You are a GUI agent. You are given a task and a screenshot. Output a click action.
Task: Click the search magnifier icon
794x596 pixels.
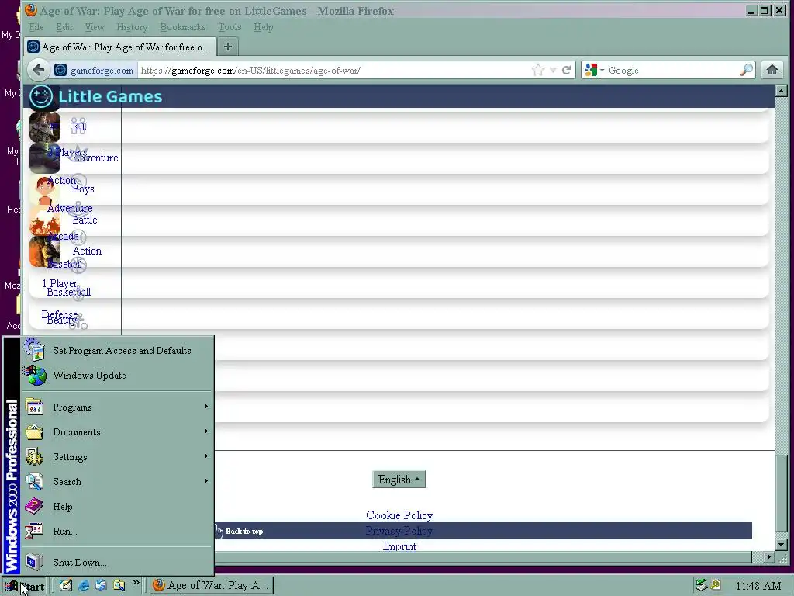click(747, 70)
